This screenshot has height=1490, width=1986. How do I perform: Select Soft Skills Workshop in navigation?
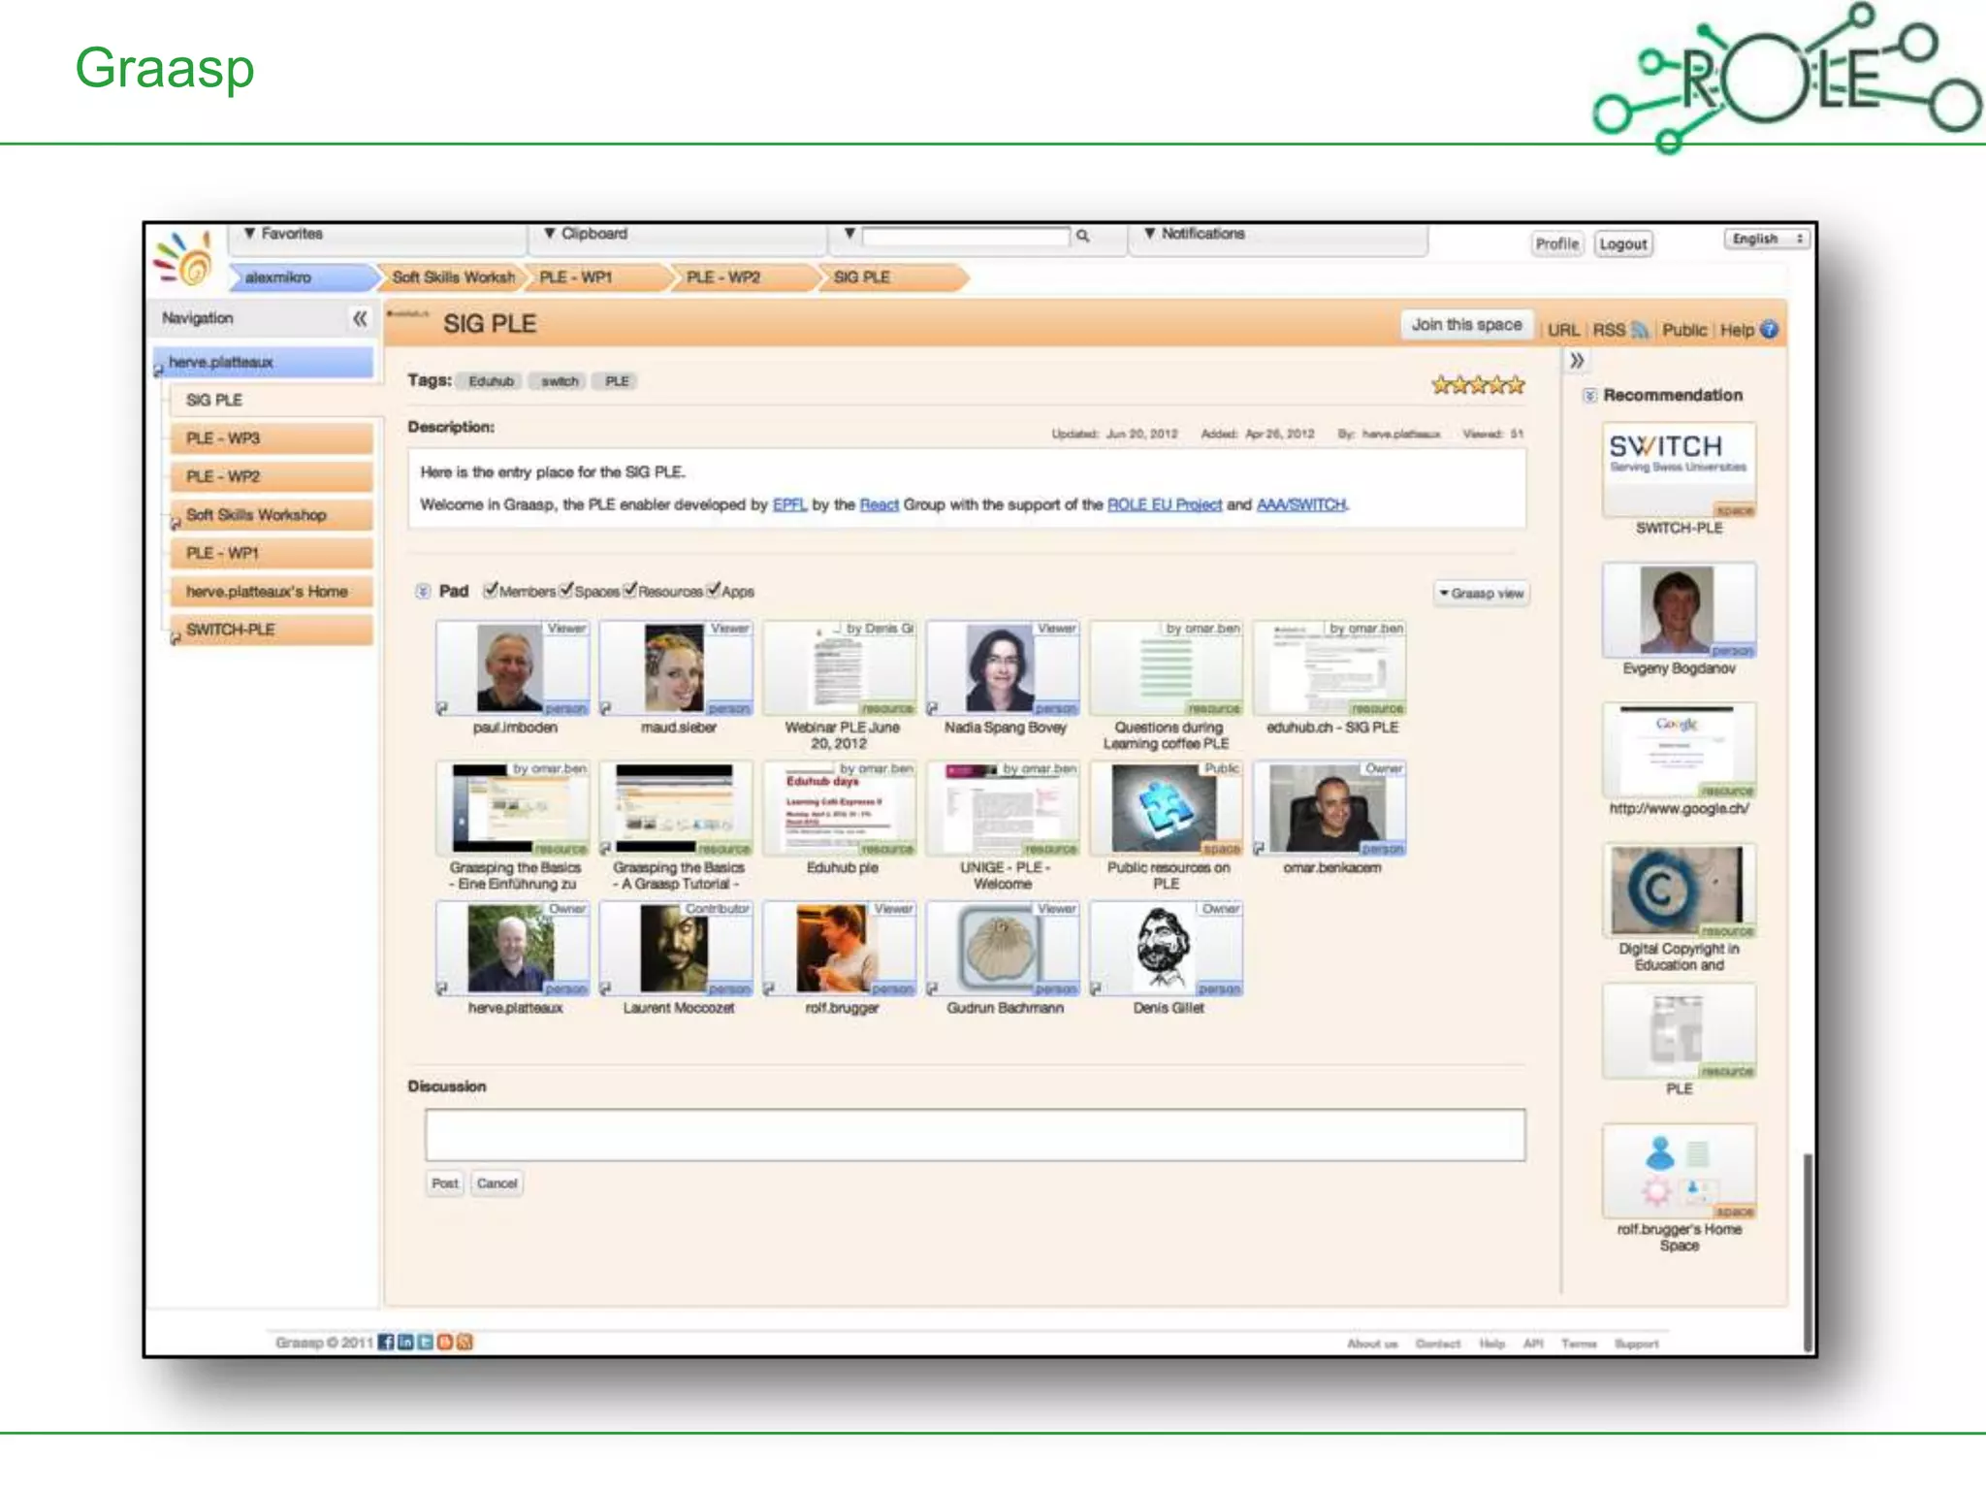click(x=256, y=515)
